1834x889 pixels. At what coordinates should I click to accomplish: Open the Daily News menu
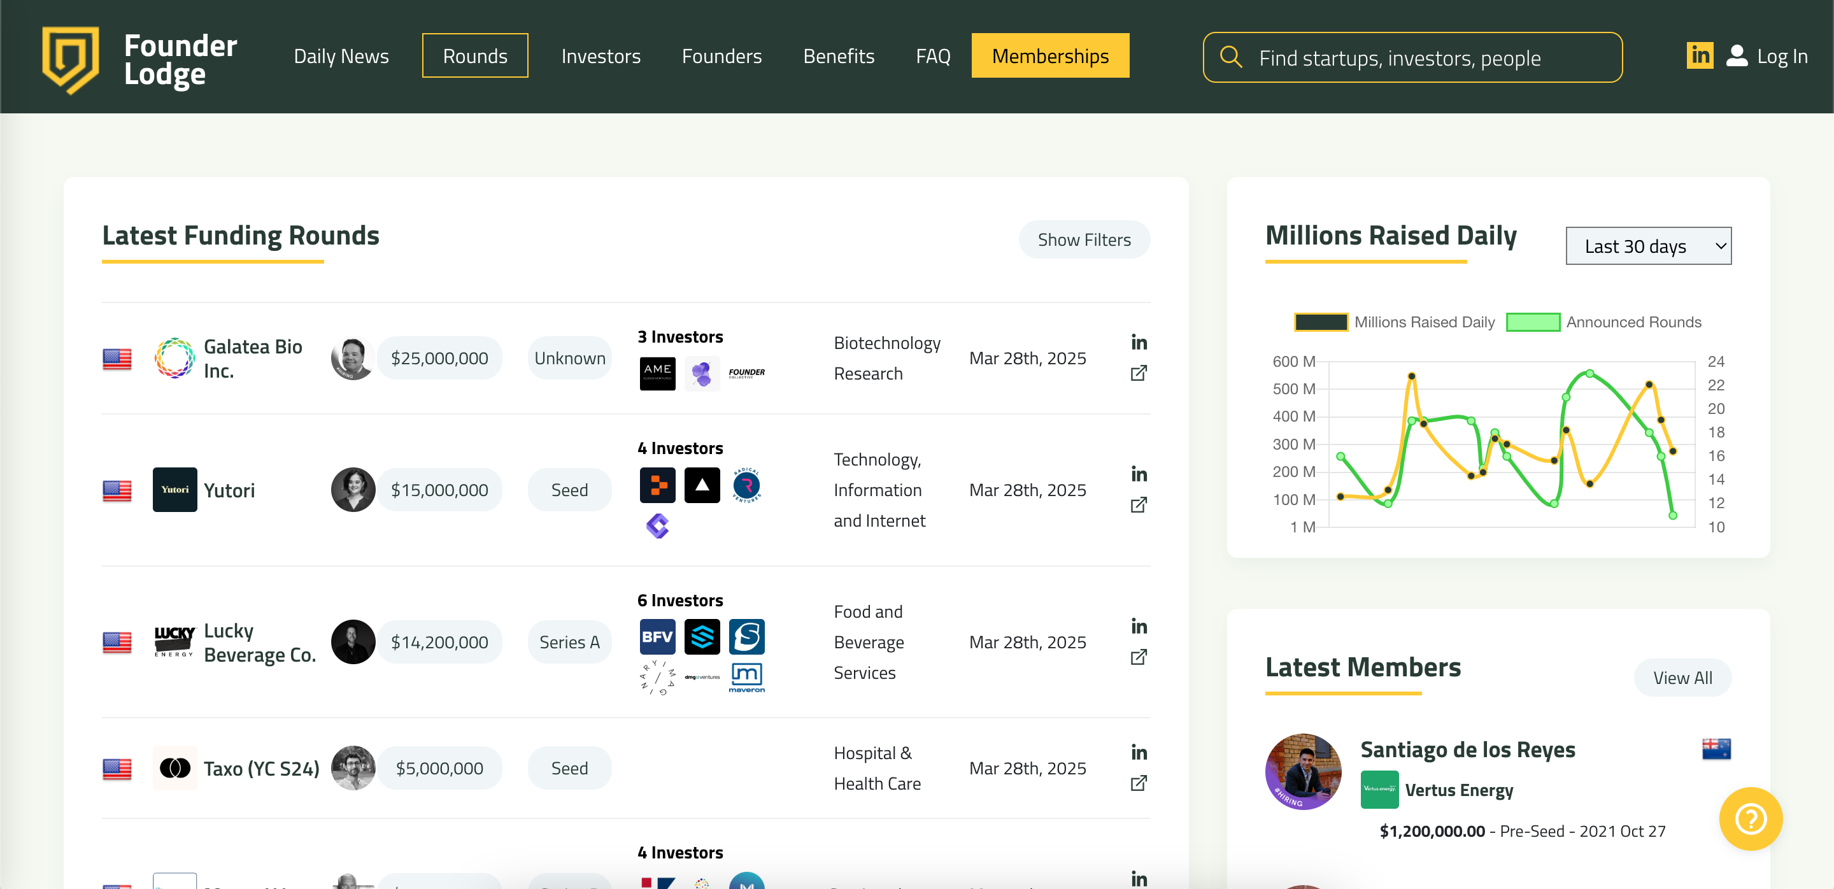coord(341,55)
